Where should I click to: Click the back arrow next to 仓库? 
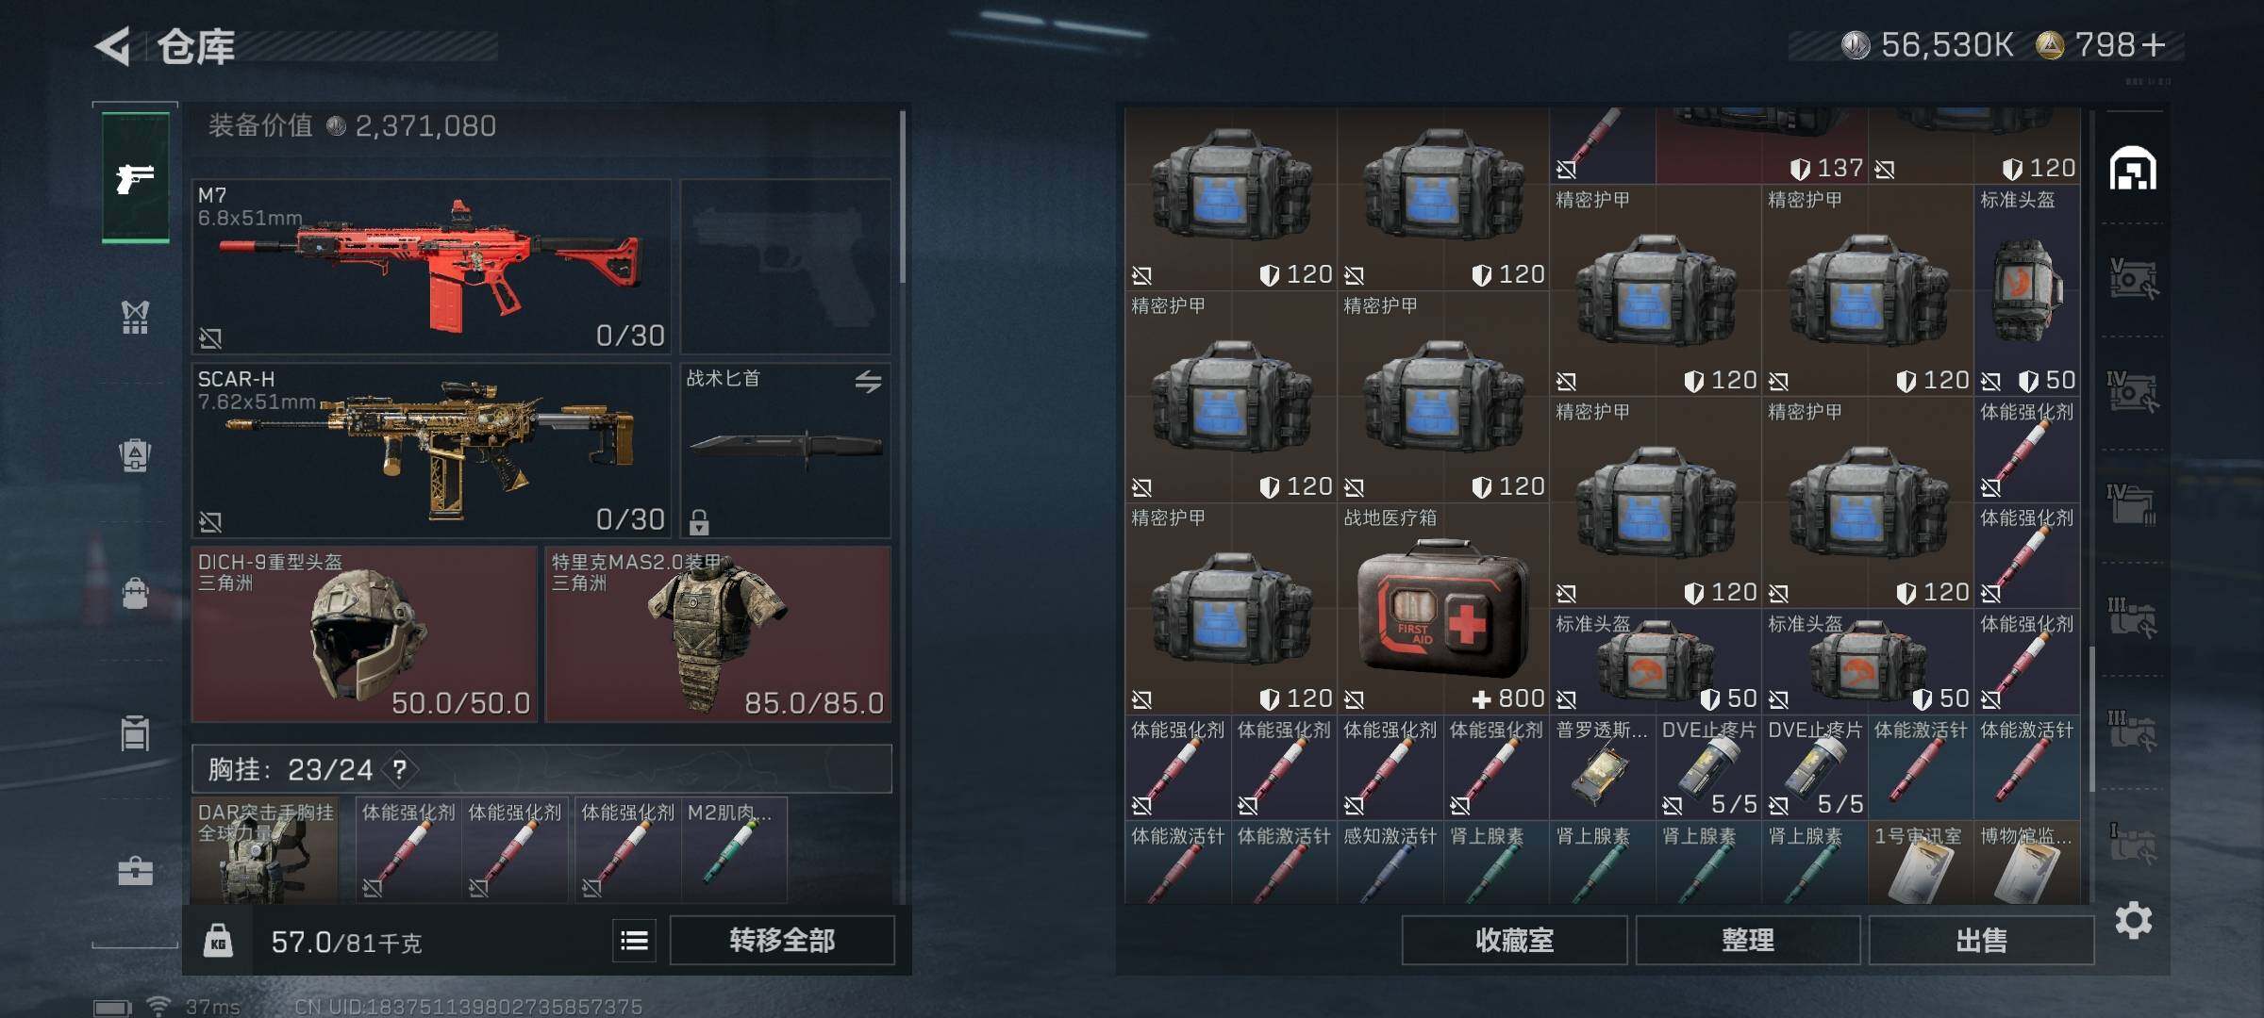pos(113,45)
